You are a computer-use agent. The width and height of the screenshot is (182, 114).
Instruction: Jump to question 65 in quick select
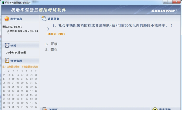point(4,103)
